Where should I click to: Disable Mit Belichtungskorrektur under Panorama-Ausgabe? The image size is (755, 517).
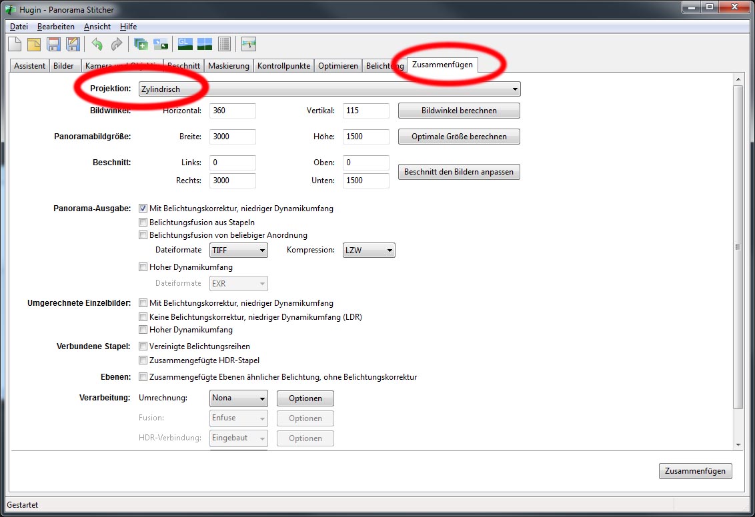point(143,209)
